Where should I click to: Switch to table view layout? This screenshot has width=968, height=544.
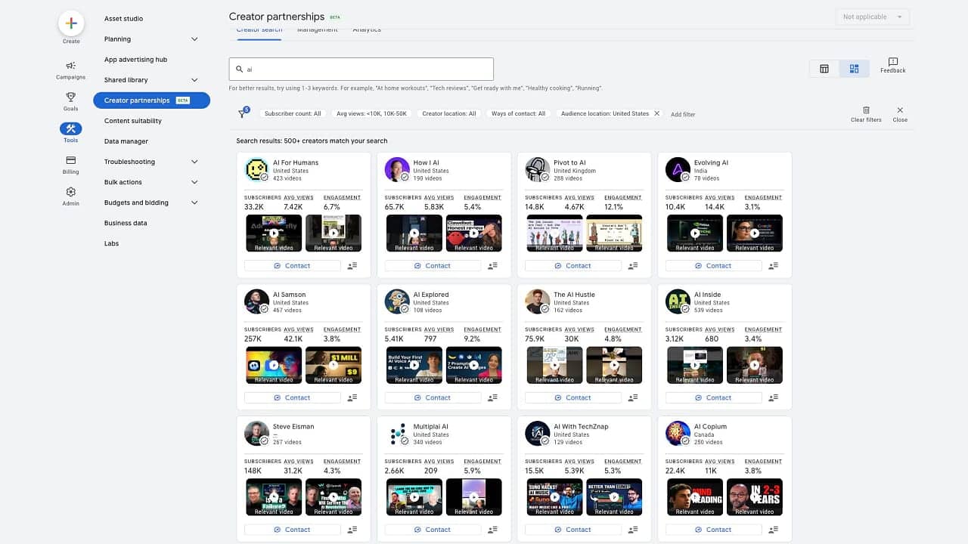tap(824, 68)
